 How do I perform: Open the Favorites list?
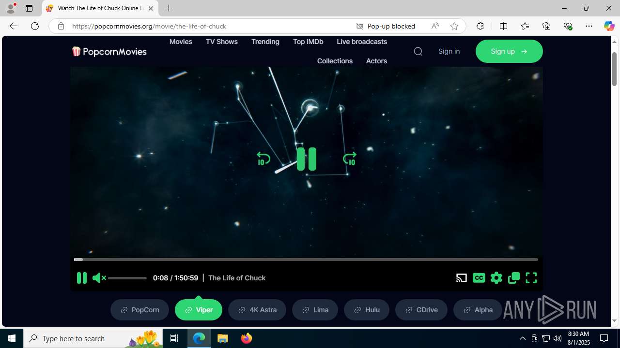(x=525, y=26)
